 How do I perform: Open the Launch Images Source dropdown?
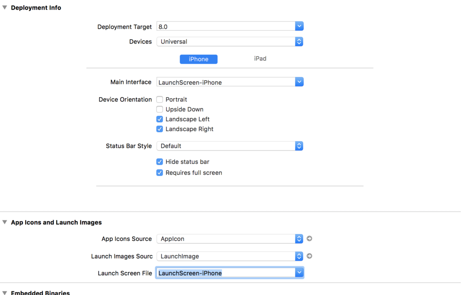click(x=299, y=256)
